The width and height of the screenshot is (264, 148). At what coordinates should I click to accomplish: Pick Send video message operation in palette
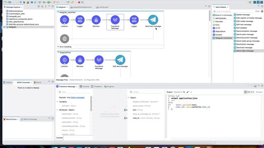[x=245, y=51]
